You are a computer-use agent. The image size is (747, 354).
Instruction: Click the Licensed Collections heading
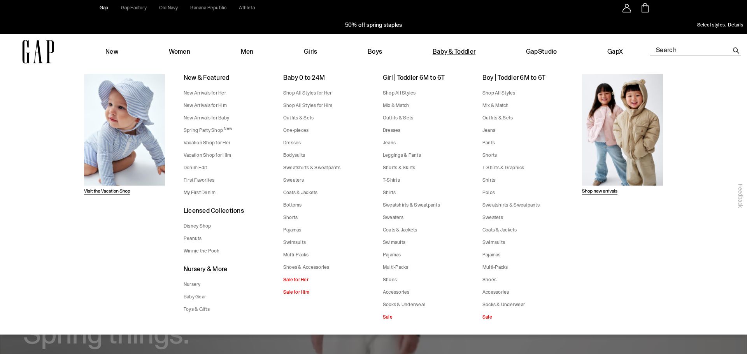click(x=214, y=210)
